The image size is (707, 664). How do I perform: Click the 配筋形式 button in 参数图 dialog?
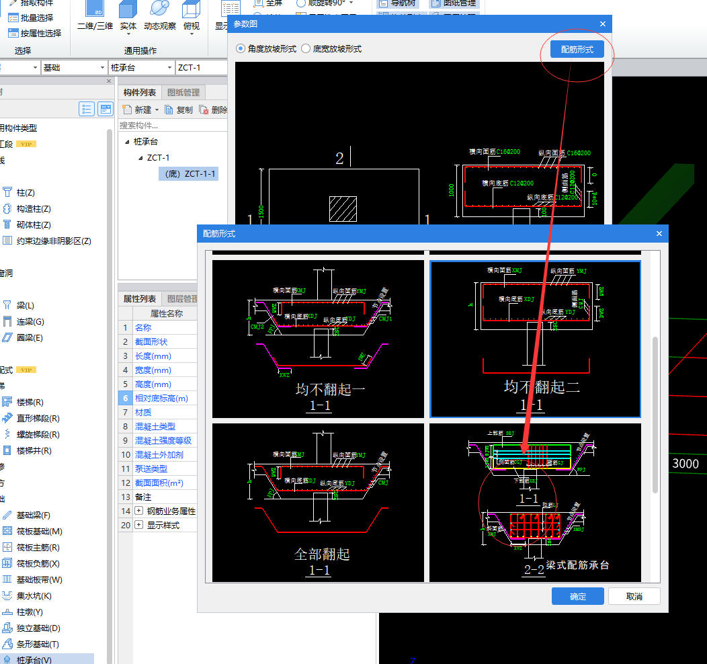point(577,49)
